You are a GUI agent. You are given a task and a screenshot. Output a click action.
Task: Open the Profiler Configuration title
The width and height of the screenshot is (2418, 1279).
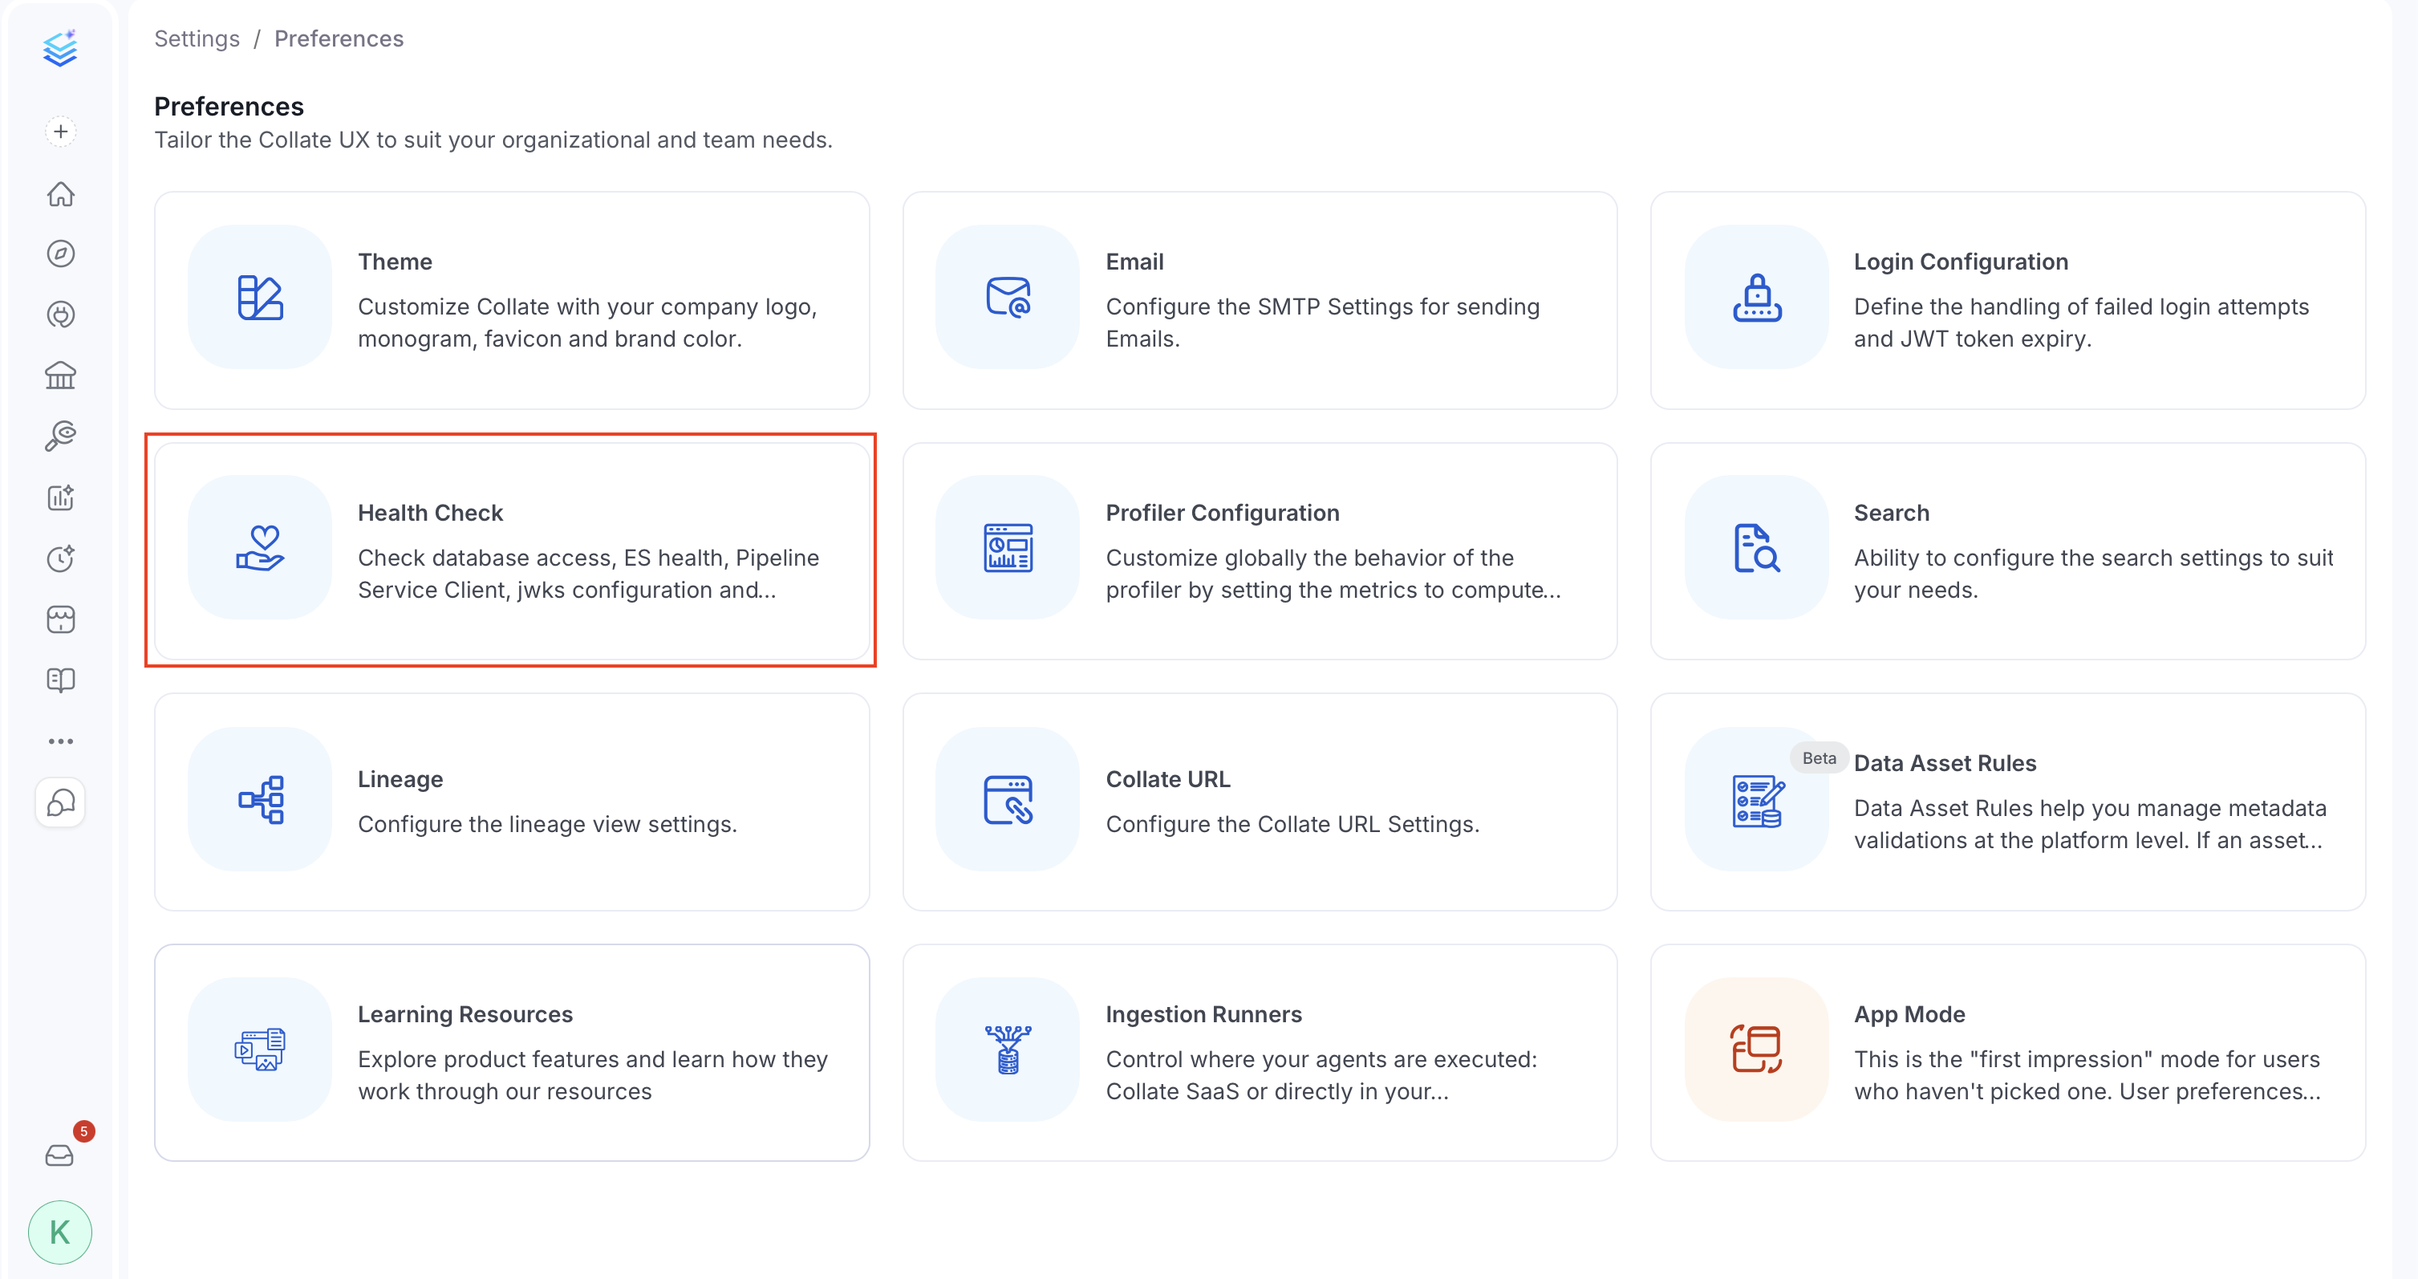tap(1222, 513)
